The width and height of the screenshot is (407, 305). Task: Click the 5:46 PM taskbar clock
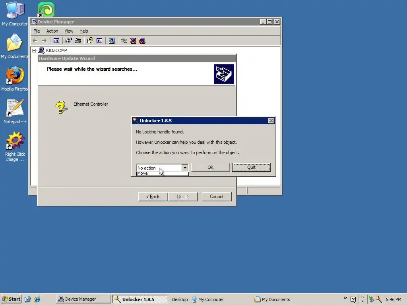[x=393, y=299]
